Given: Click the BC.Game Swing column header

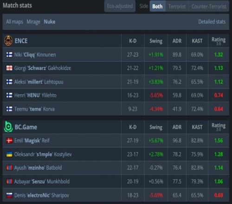Looking at the screenshot, I should (x=156, y=127).
